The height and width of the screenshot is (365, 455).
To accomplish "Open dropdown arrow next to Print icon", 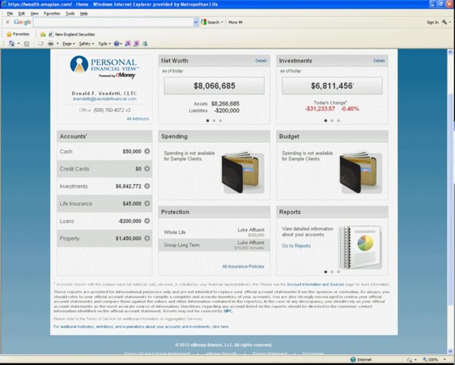I will point(58,44).
